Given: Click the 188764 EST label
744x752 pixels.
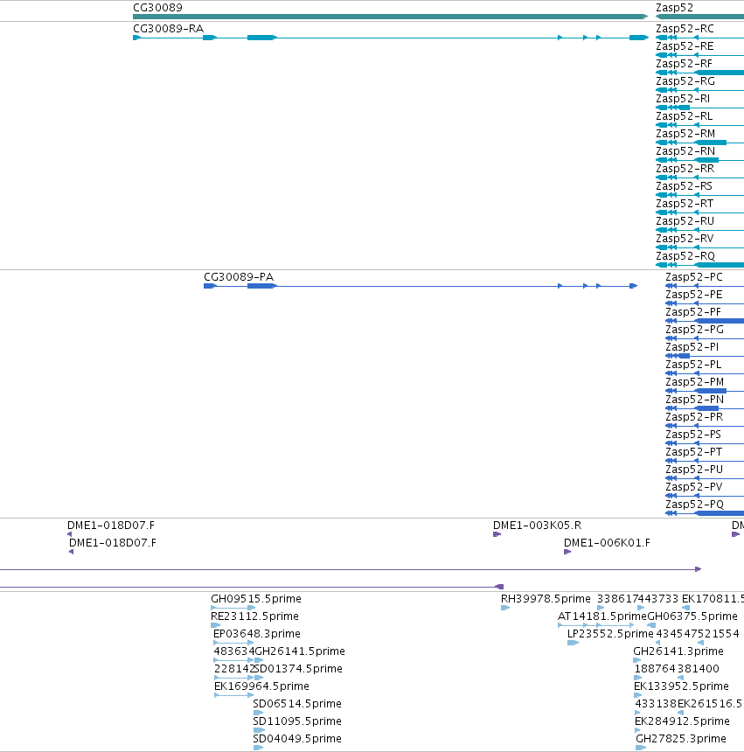Looking at the screenshot, I should coord(655,669).
